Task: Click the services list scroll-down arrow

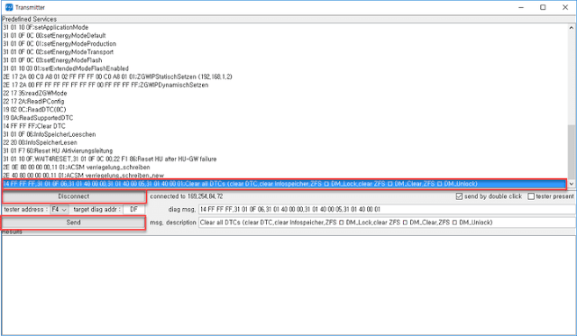Action: coord(571,184)
